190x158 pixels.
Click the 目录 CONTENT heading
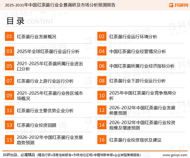[x=30, y=21]
